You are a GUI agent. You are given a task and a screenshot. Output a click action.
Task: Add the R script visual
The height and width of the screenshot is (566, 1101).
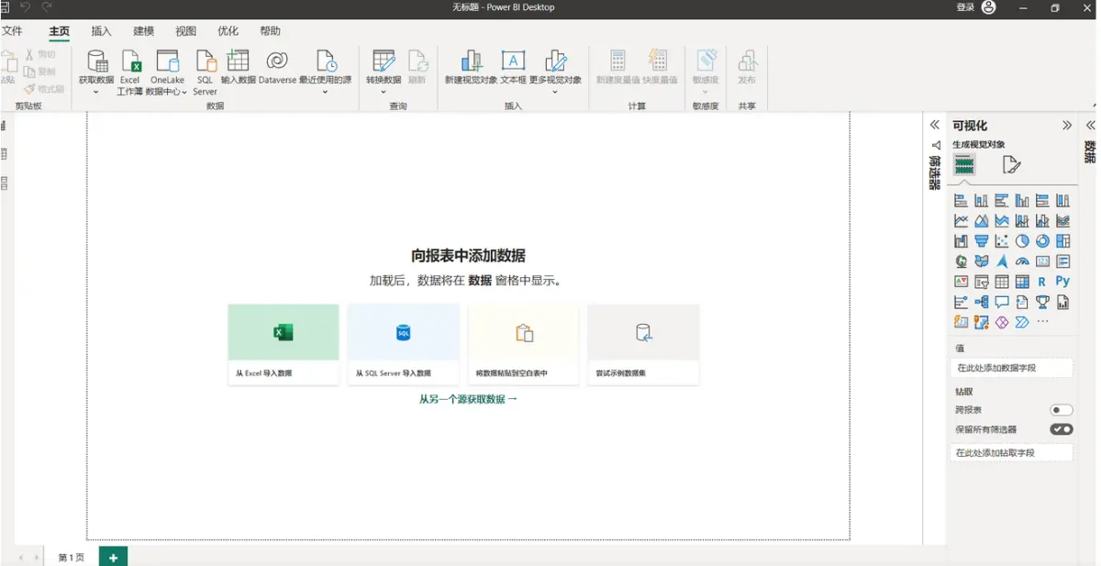point(1042,282)
